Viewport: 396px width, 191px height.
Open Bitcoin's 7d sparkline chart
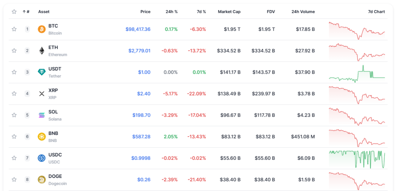click(x=357, y=31)
